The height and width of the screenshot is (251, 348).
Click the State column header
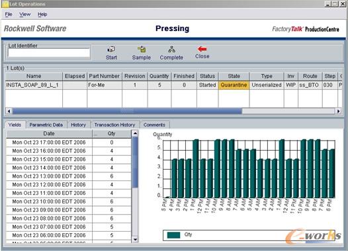234,76
